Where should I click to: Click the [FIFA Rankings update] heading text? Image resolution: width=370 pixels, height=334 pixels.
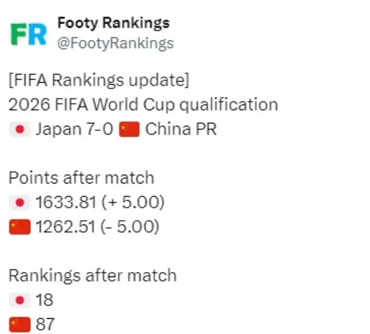click(99, 80)
